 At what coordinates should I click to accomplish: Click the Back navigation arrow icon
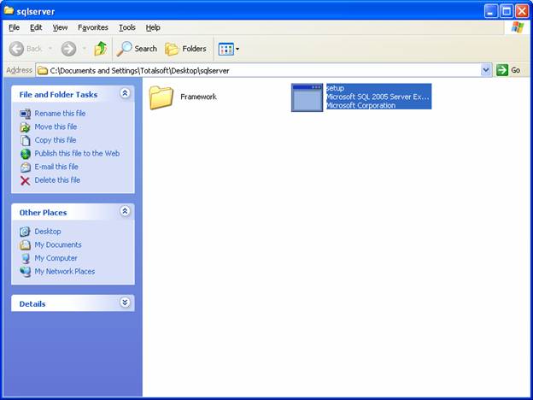coord(16,49)
